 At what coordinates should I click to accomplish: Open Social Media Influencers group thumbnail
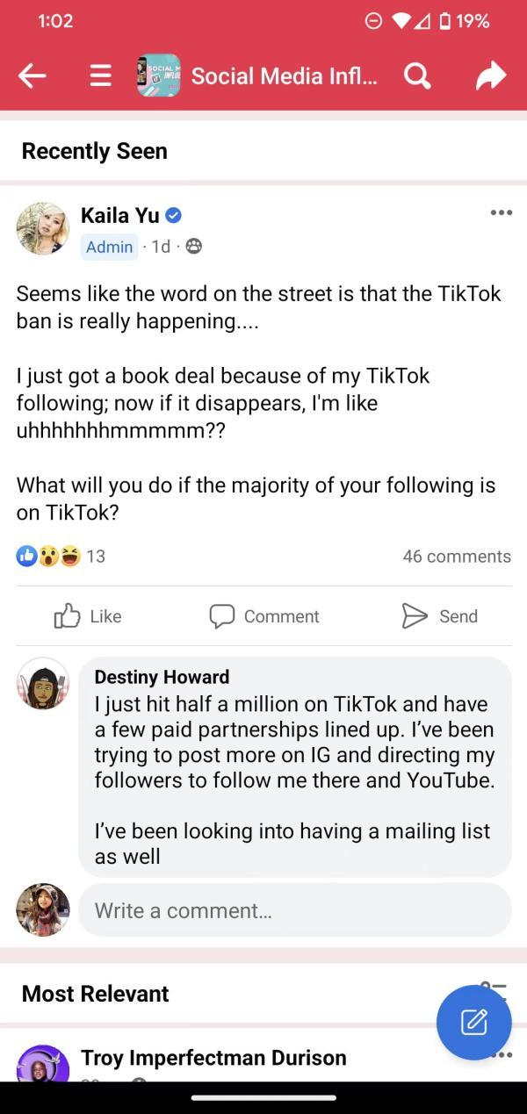(x=159, y=76)
